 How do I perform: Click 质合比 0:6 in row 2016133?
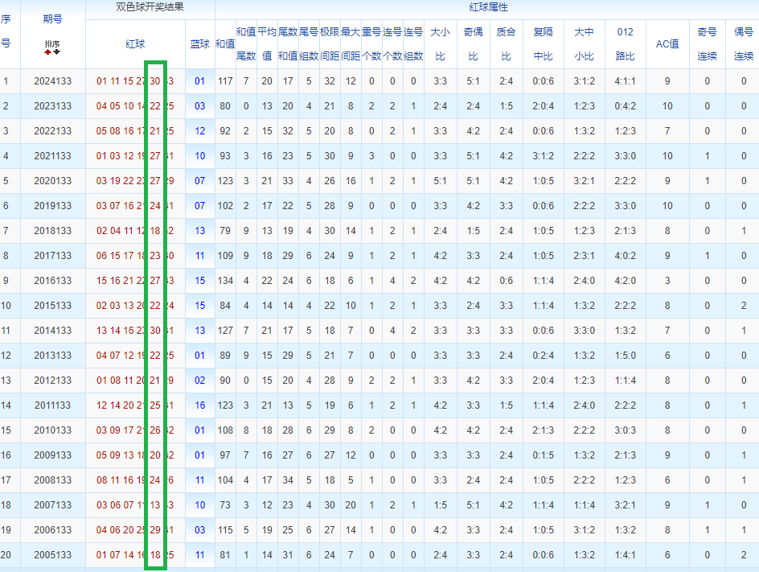506,281
